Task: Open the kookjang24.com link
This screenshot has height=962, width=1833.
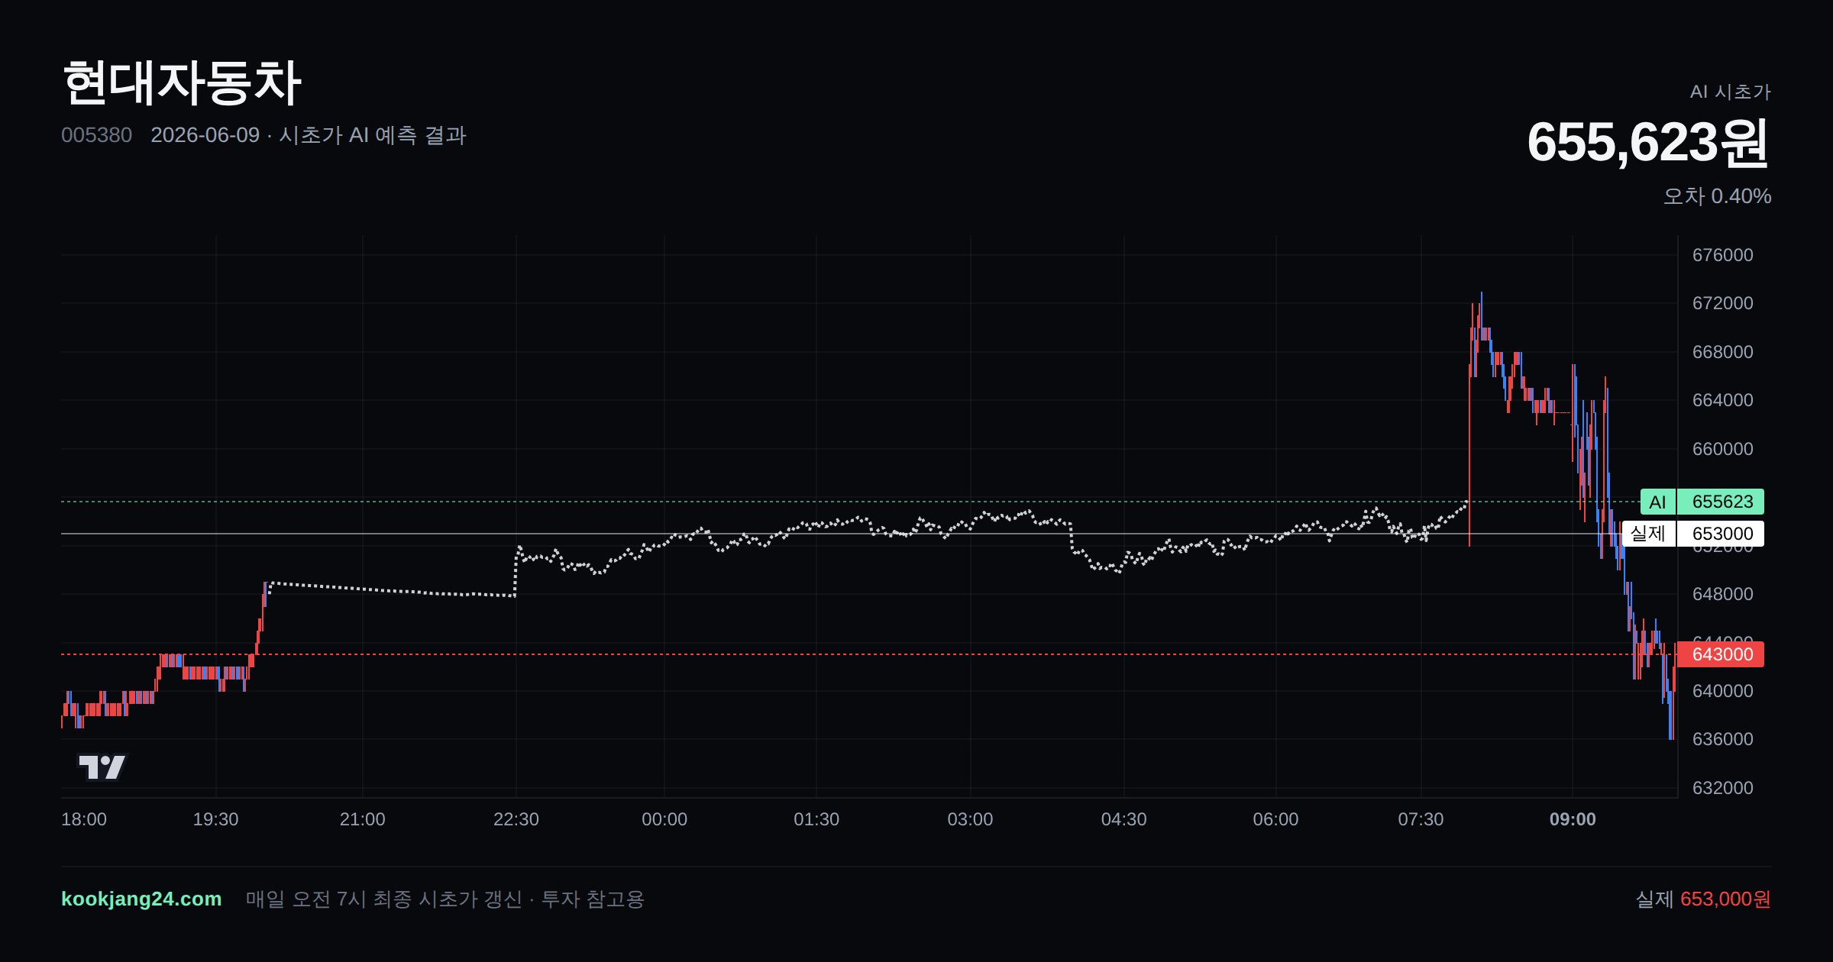Action: click(x=141, y=899)
